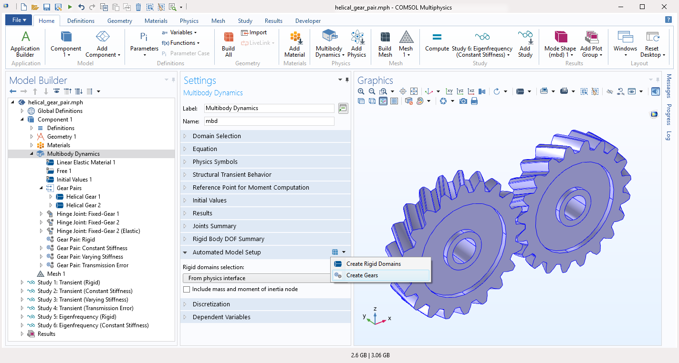
Task: Click Add Material in the ribbon
Action: pos(294,44)
